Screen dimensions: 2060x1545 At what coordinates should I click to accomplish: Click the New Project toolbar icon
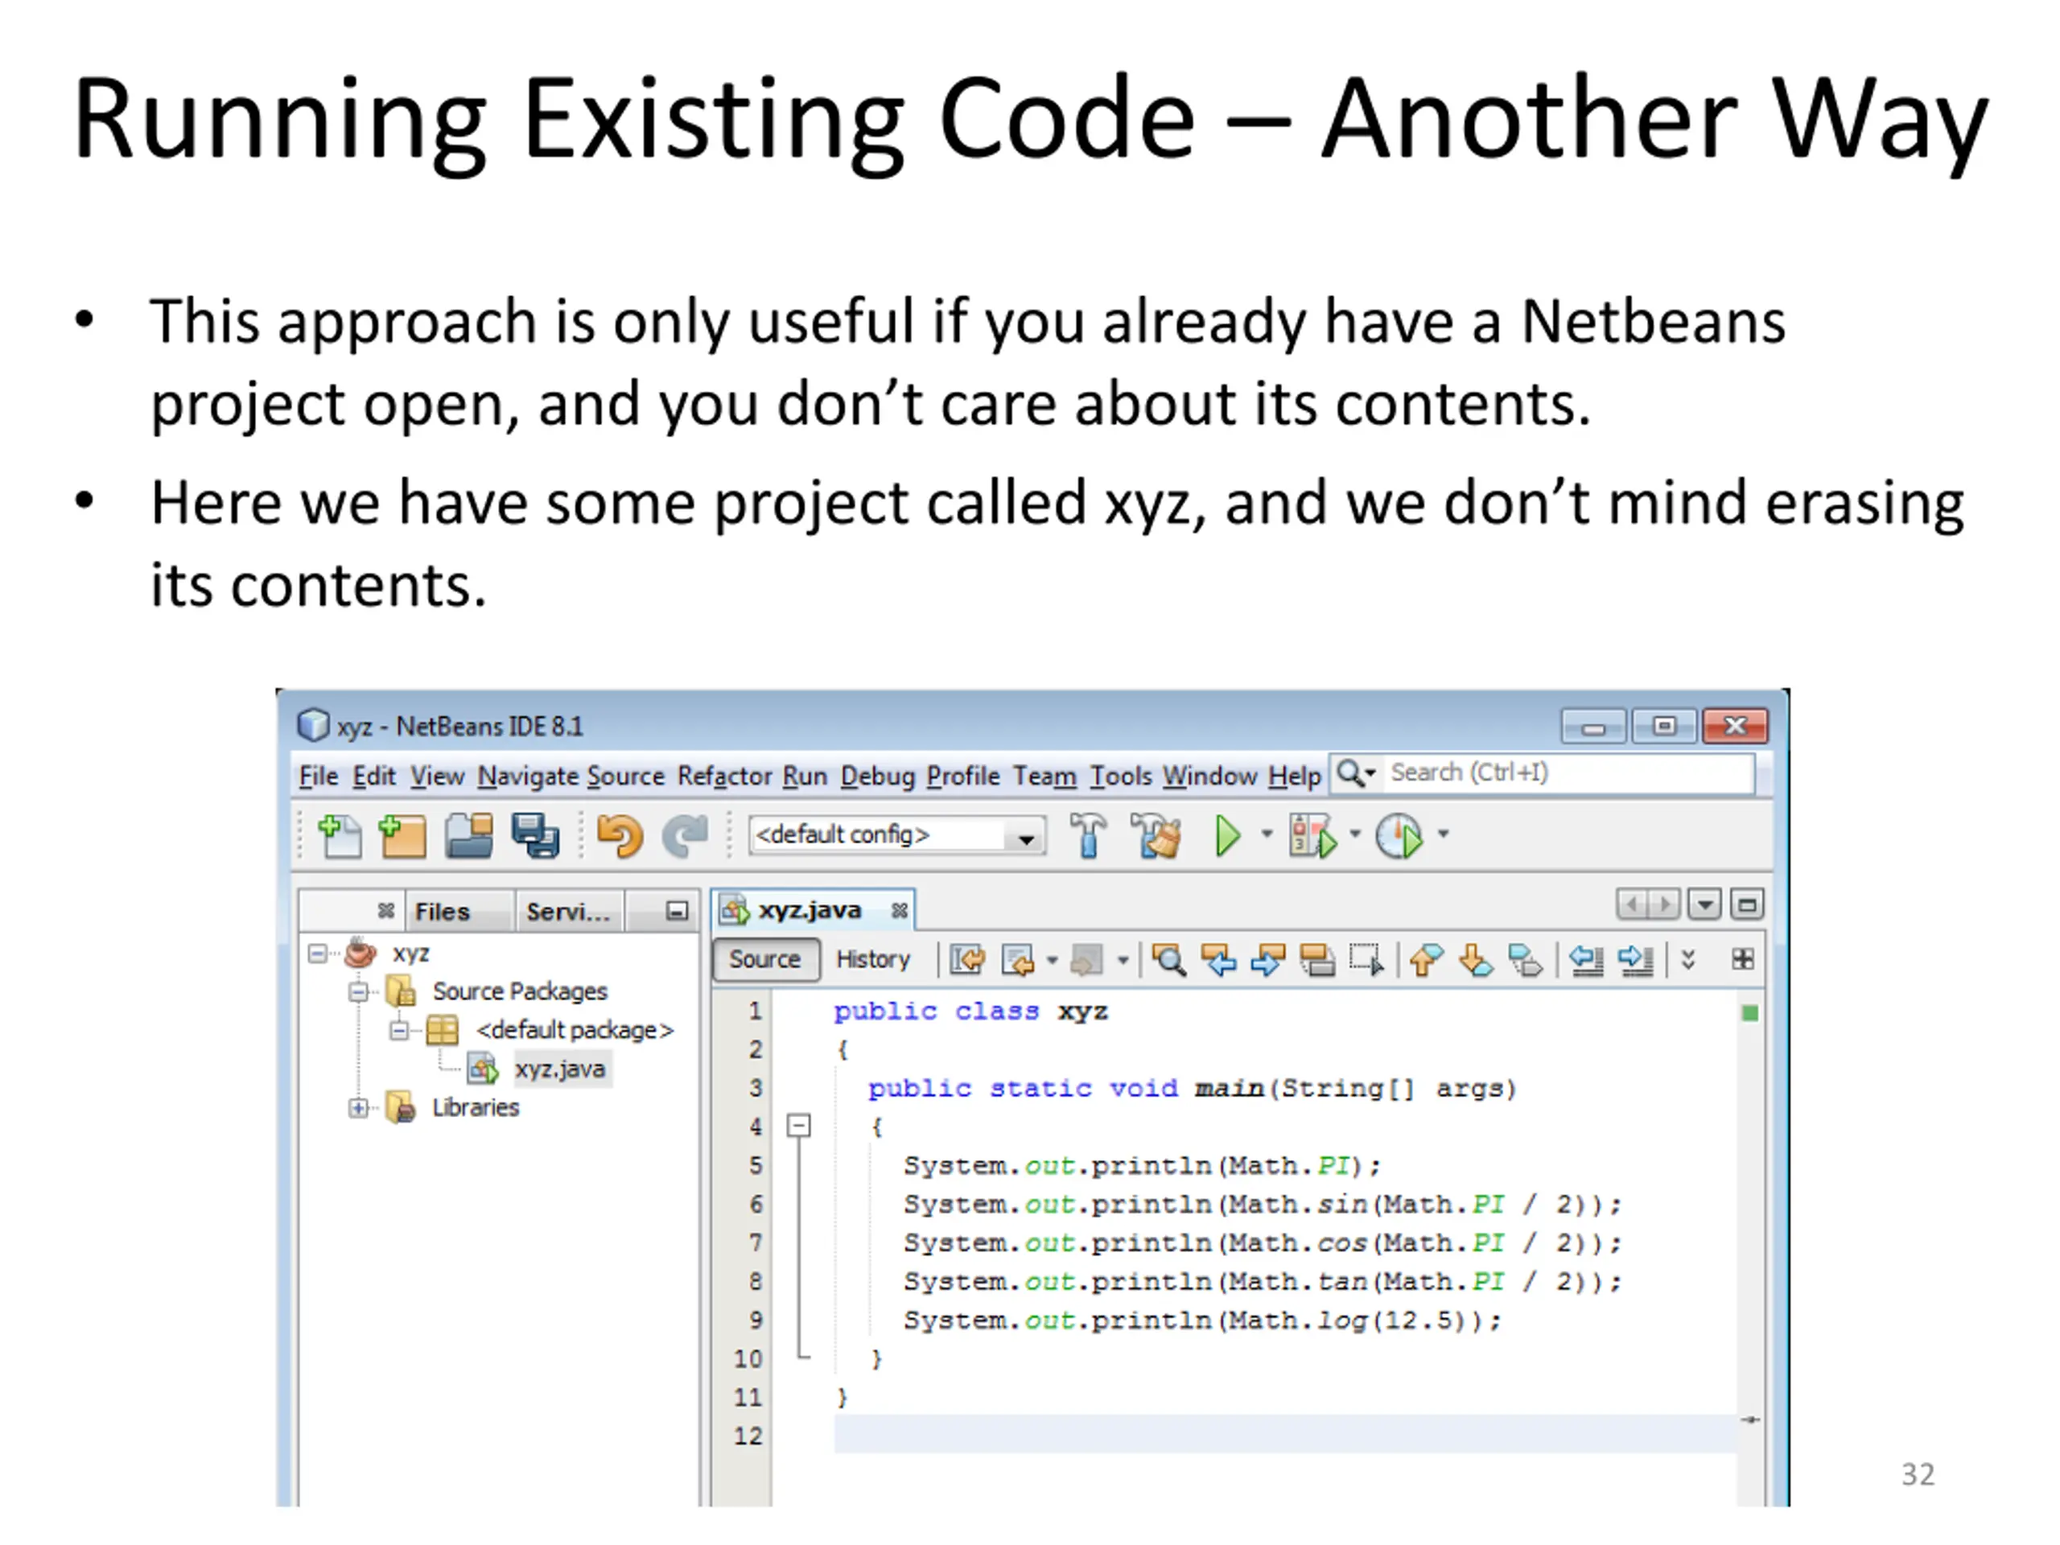402,835
